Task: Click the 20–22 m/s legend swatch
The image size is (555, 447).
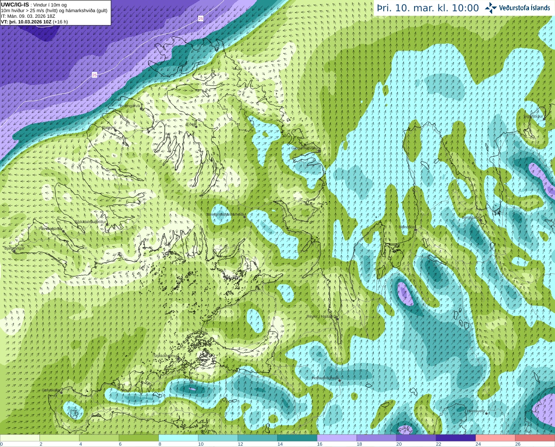Action: [x=416, y=438]
